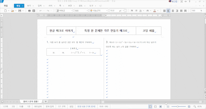Open the 보안 menu
The width and height of the screenshot is (206, 109).
pos(70,6)
